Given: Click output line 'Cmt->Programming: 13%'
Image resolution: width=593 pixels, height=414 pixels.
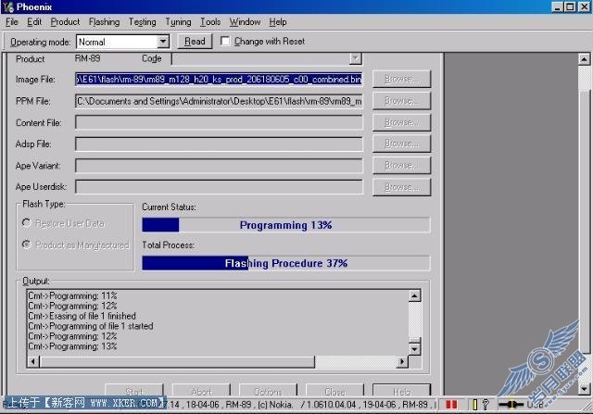Looking at the screenshot, I should [x=72, y=346].
